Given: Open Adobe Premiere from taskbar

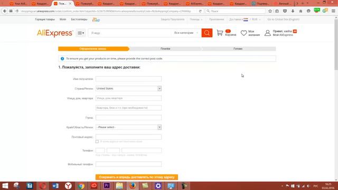Looking at the screenshot, I should 107,186.
